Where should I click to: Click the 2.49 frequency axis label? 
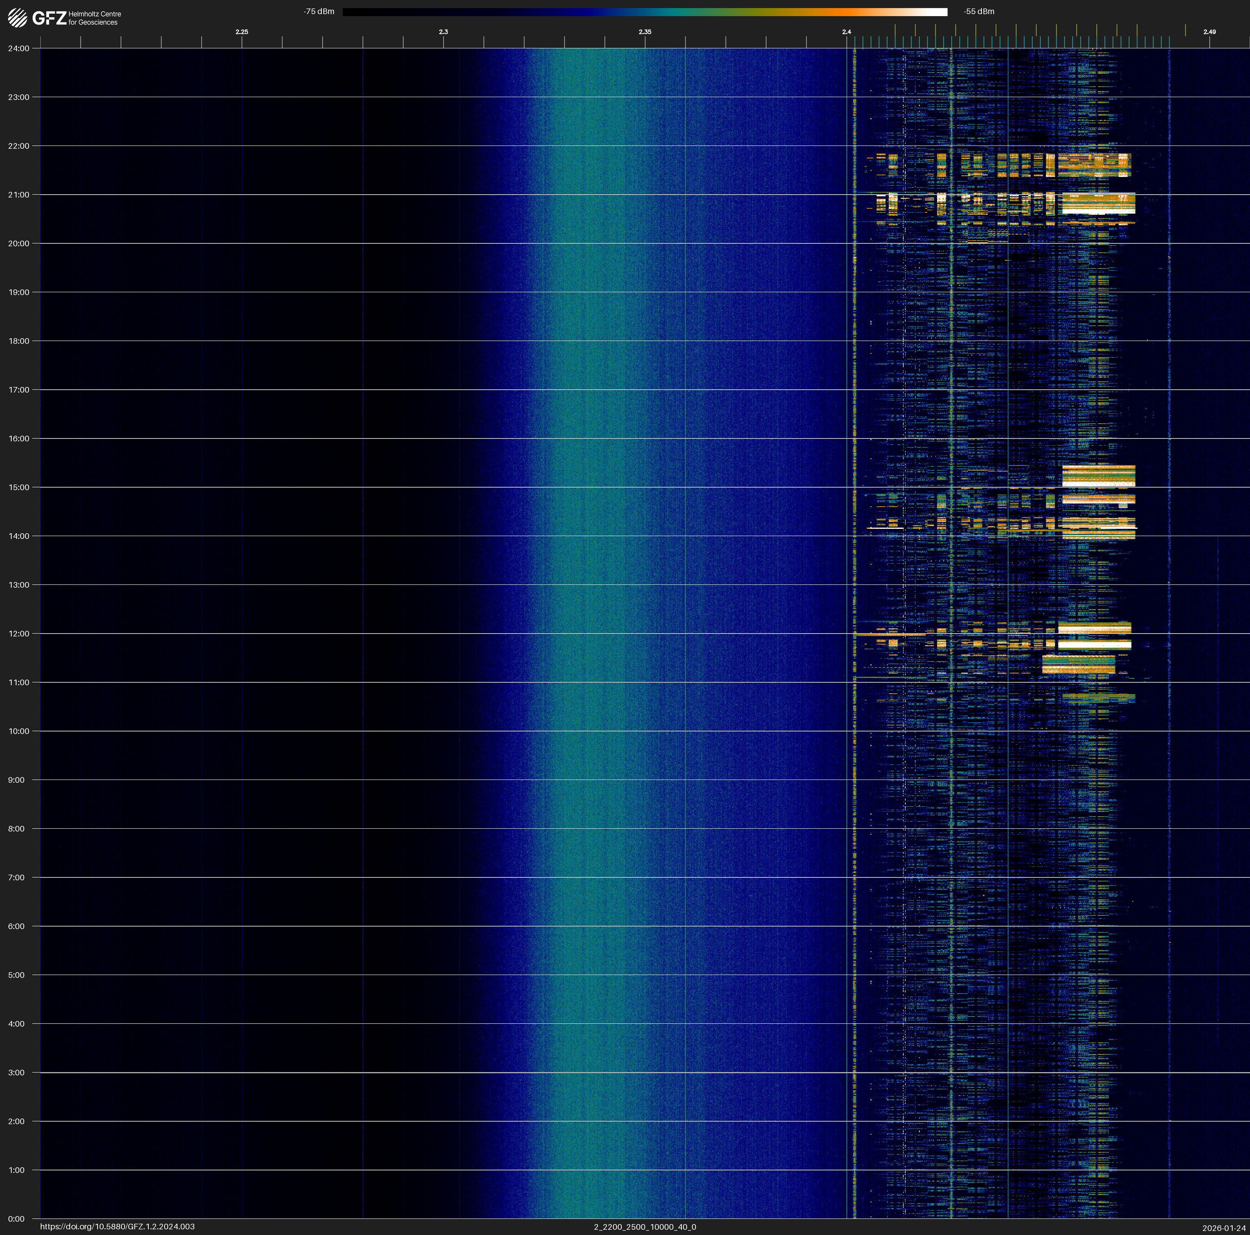pyautogui.click(x=1209, y=32)
